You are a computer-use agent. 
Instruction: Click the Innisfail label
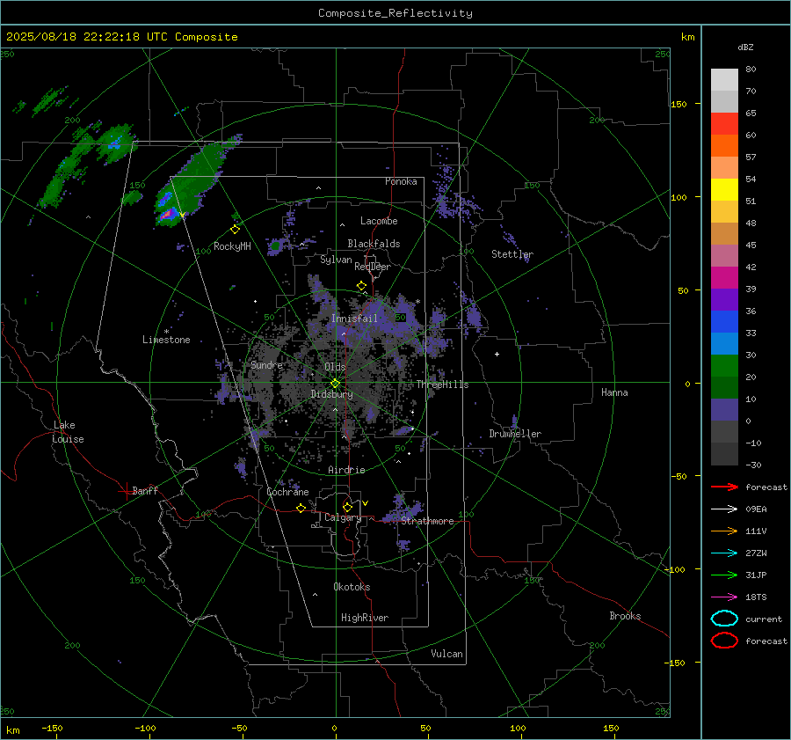(354, 319)
